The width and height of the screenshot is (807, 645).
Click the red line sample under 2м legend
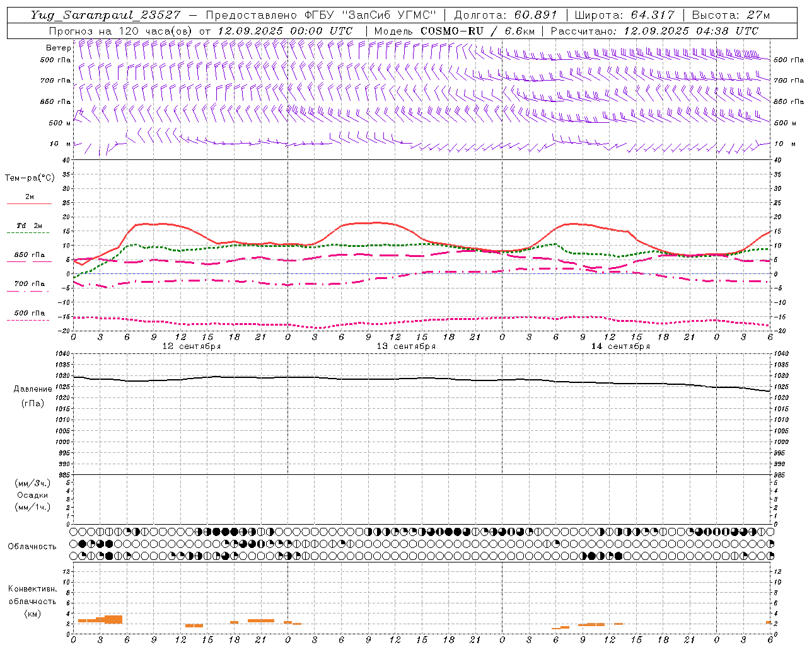click(x=29, y=204)
